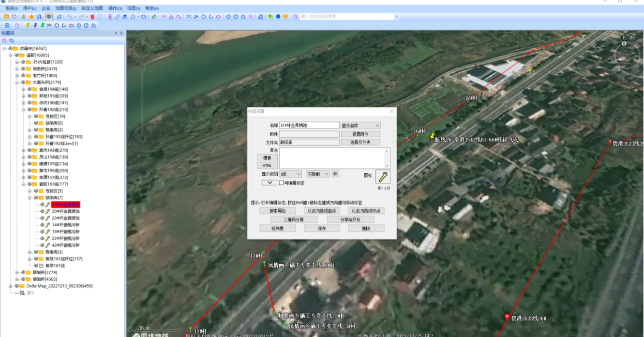644x337 pixels.
Task: Click the 搜索周边 button
Action: tap(277, 211)
